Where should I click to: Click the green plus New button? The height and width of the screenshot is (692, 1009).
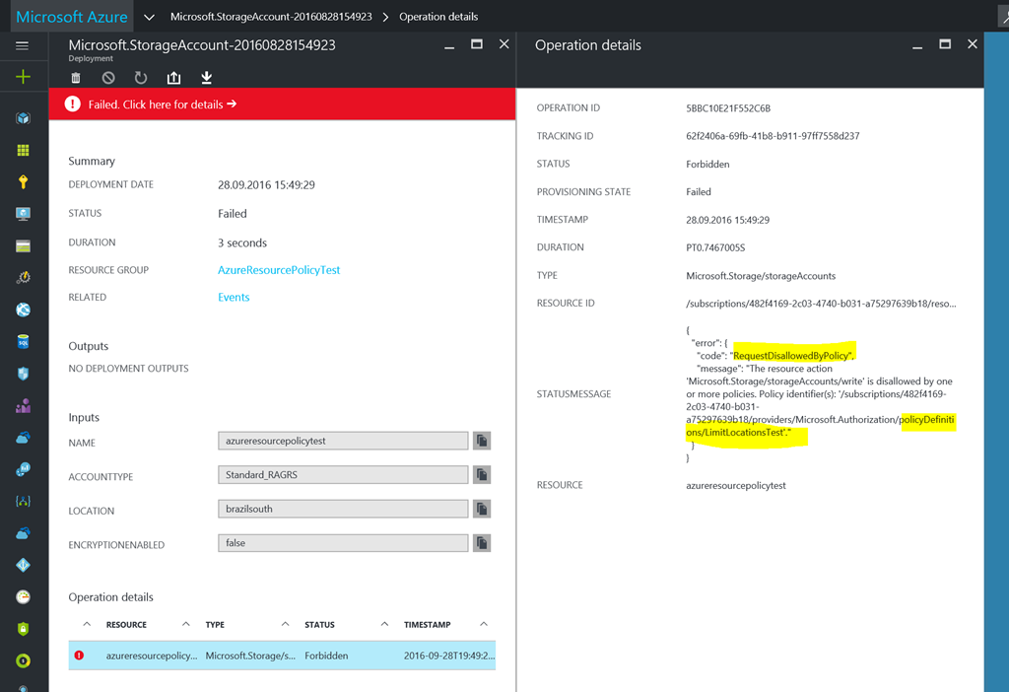tap(23, 77)
